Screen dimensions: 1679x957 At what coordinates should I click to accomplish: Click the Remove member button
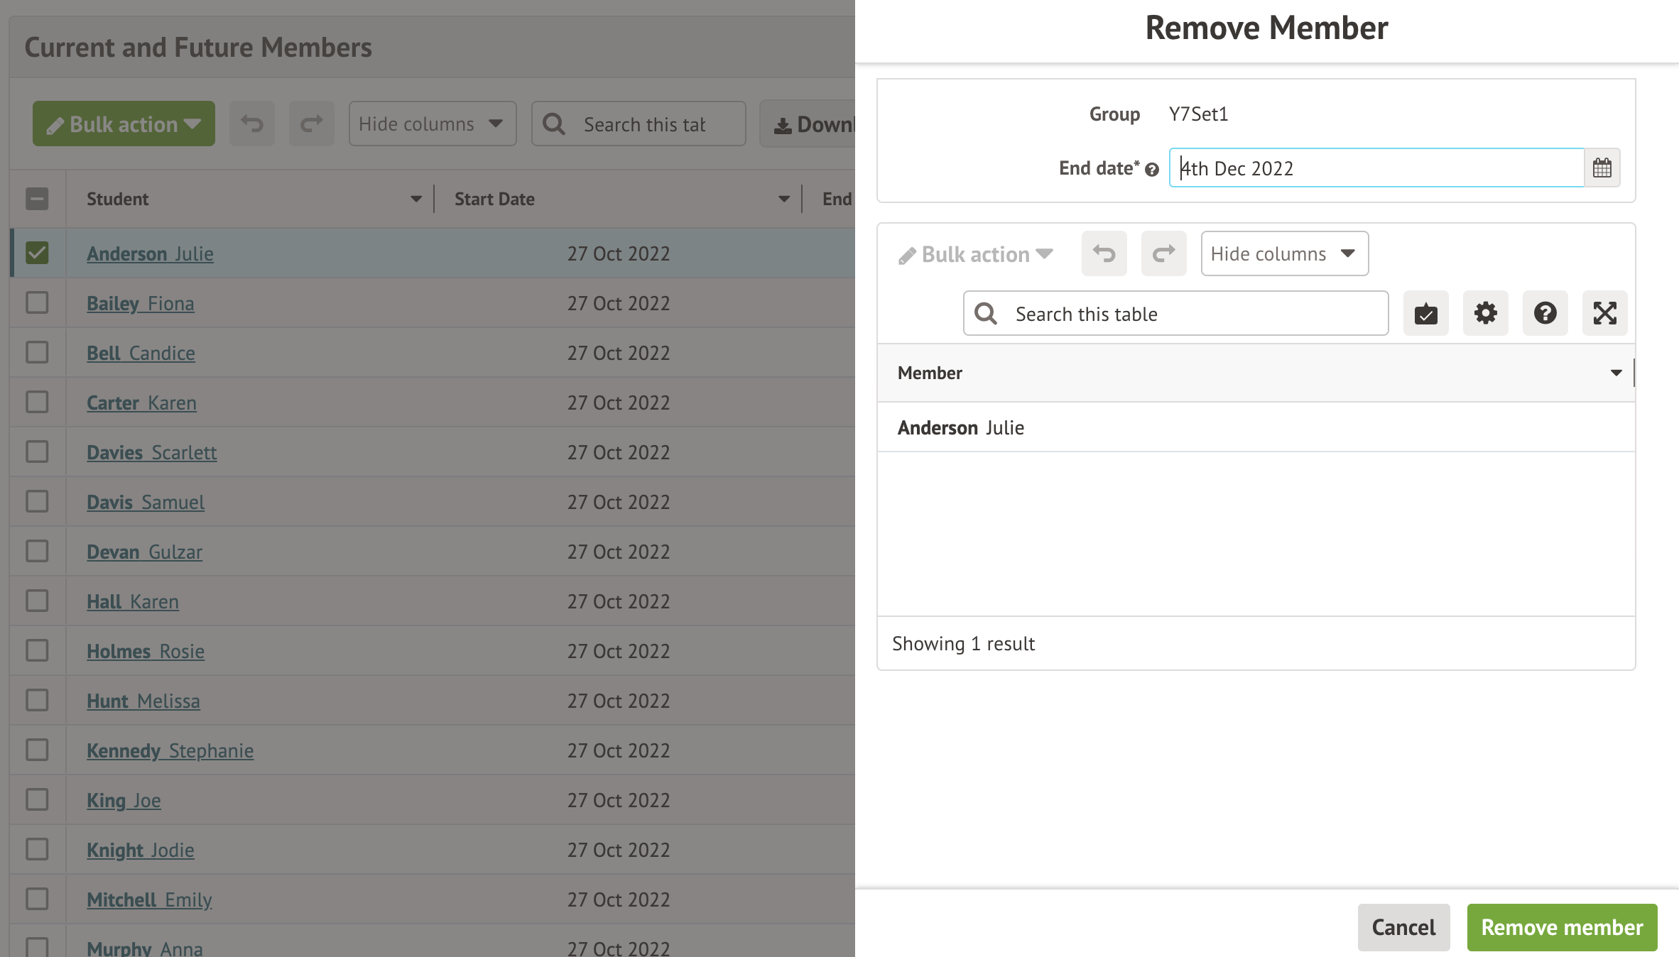tap(1562, 927)
